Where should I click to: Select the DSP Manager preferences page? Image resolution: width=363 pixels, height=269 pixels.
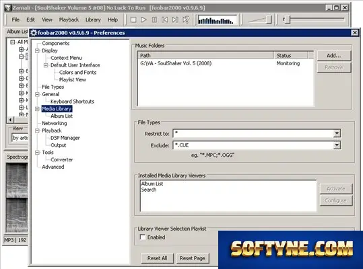65,138
